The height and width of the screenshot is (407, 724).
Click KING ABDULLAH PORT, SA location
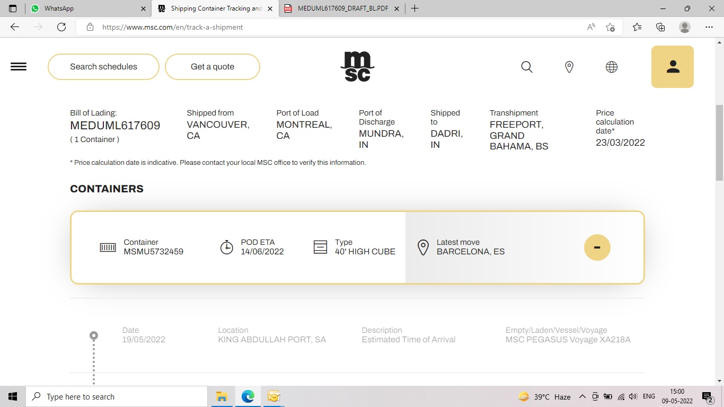pos(272,340)
